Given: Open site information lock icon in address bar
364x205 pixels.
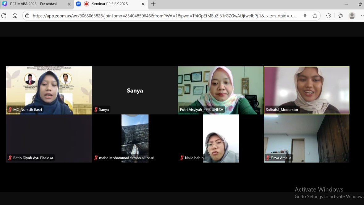Looking at the screenshot, I should (x=27, y=16).
